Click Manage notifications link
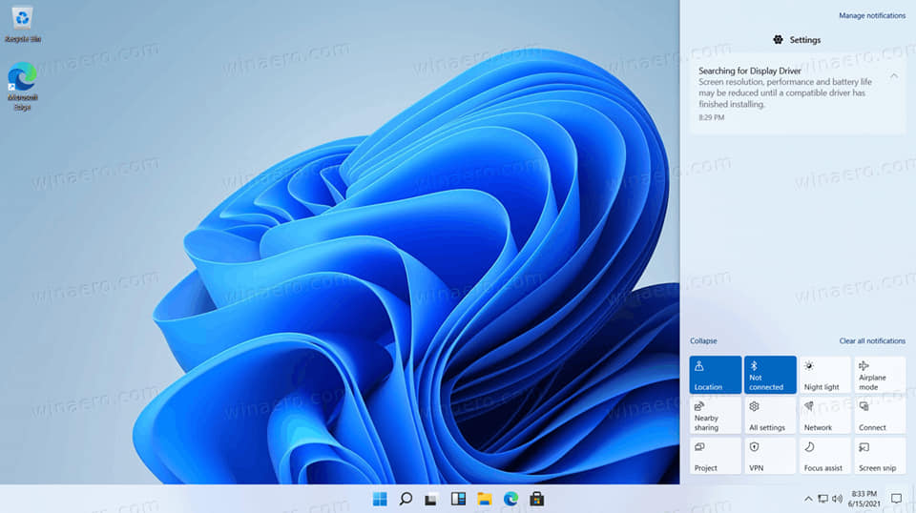The image size is (916, 513). [872, 16]
